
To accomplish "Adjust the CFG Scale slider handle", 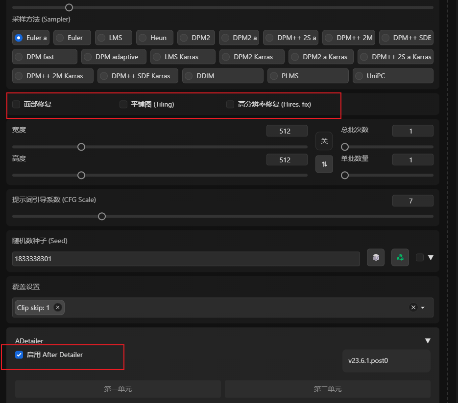I will click(x=102, y=216).
